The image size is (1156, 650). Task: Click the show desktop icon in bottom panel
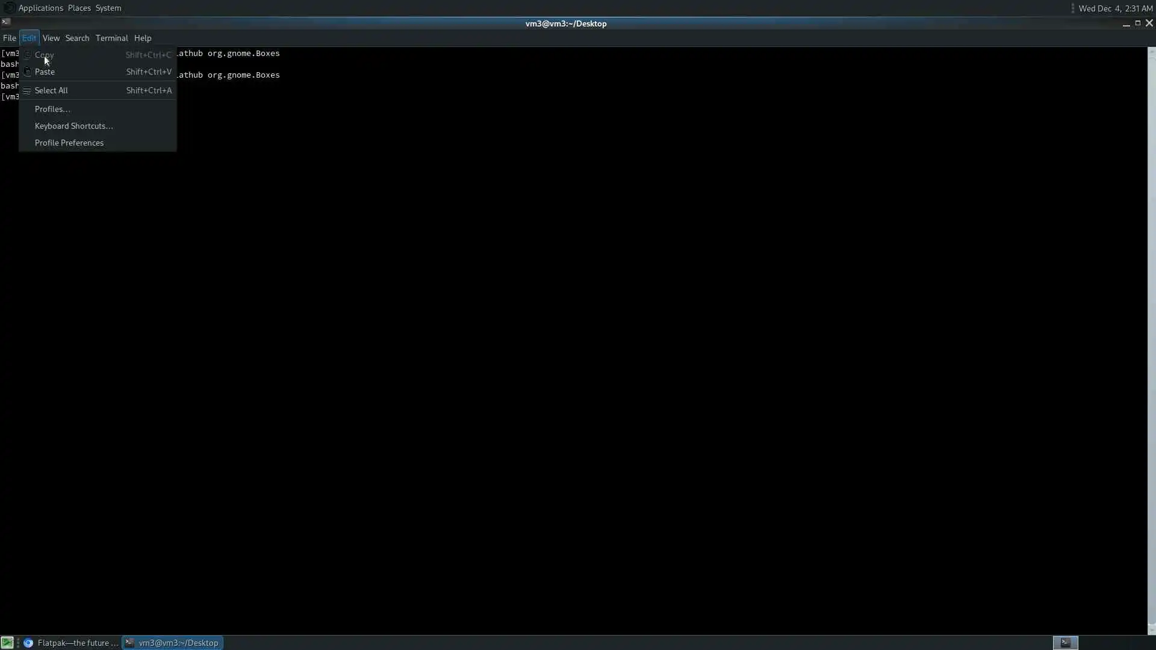(x=7, y=643)
